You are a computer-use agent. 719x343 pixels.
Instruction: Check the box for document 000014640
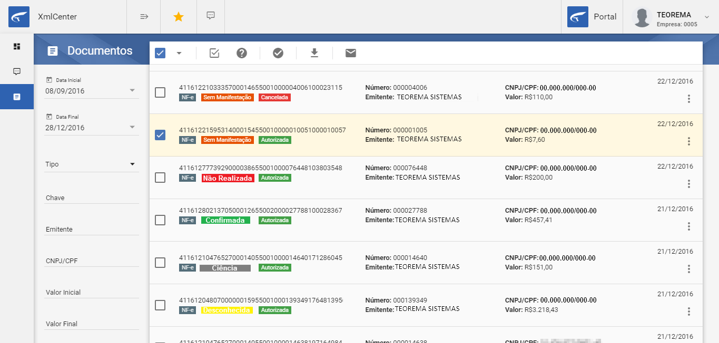click(160, 263)
